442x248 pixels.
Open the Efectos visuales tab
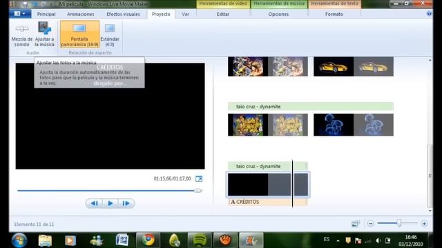coord(123,14)
